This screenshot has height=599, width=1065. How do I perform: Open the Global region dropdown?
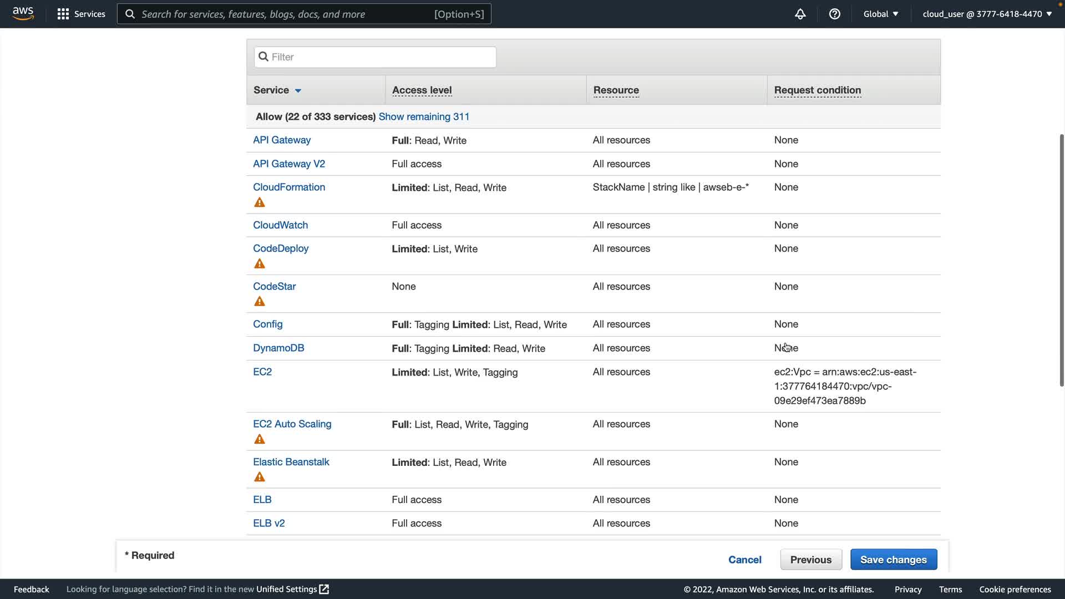click(x=880, y=14)
